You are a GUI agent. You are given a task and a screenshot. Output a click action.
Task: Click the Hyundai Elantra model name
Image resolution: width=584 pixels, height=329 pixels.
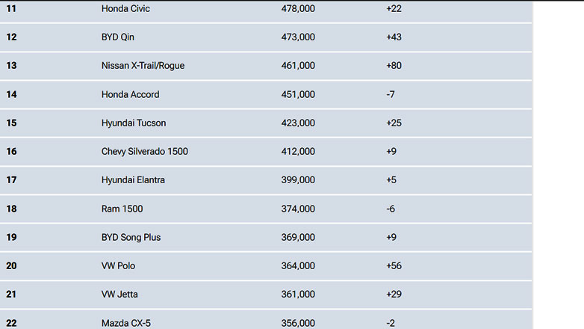tap(133, 180)
